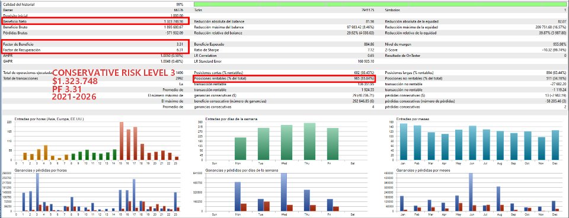Click the 'Factor de Beneficio' label

coord(18,44)
